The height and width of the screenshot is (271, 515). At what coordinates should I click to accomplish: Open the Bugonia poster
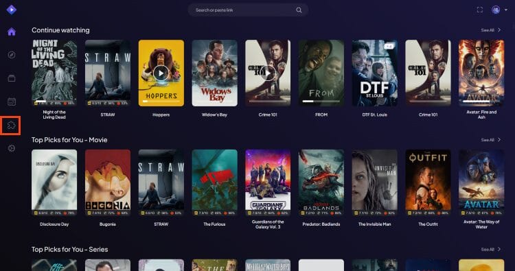coord(108,182)
